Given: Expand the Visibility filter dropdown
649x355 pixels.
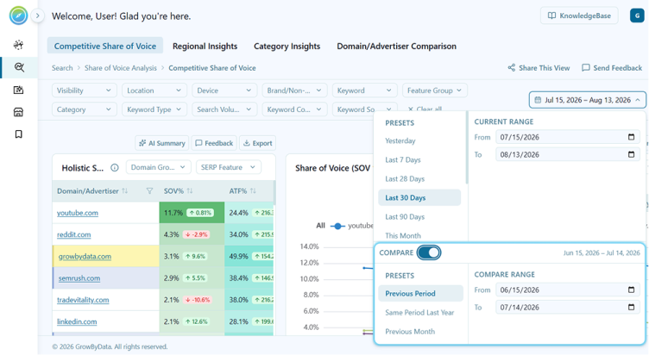Looking at the screenshot, I should 84,90.
